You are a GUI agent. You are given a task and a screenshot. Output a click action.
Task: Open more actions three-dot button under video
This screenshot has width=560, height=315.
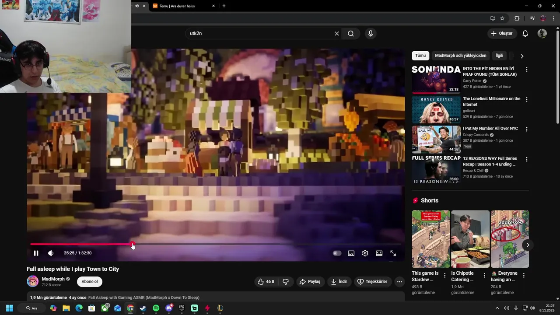point(399,282)
